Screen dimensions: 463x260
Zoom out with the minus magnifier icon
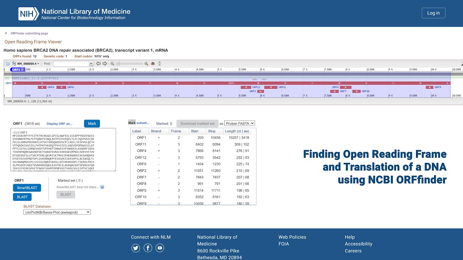pos(112,64)
